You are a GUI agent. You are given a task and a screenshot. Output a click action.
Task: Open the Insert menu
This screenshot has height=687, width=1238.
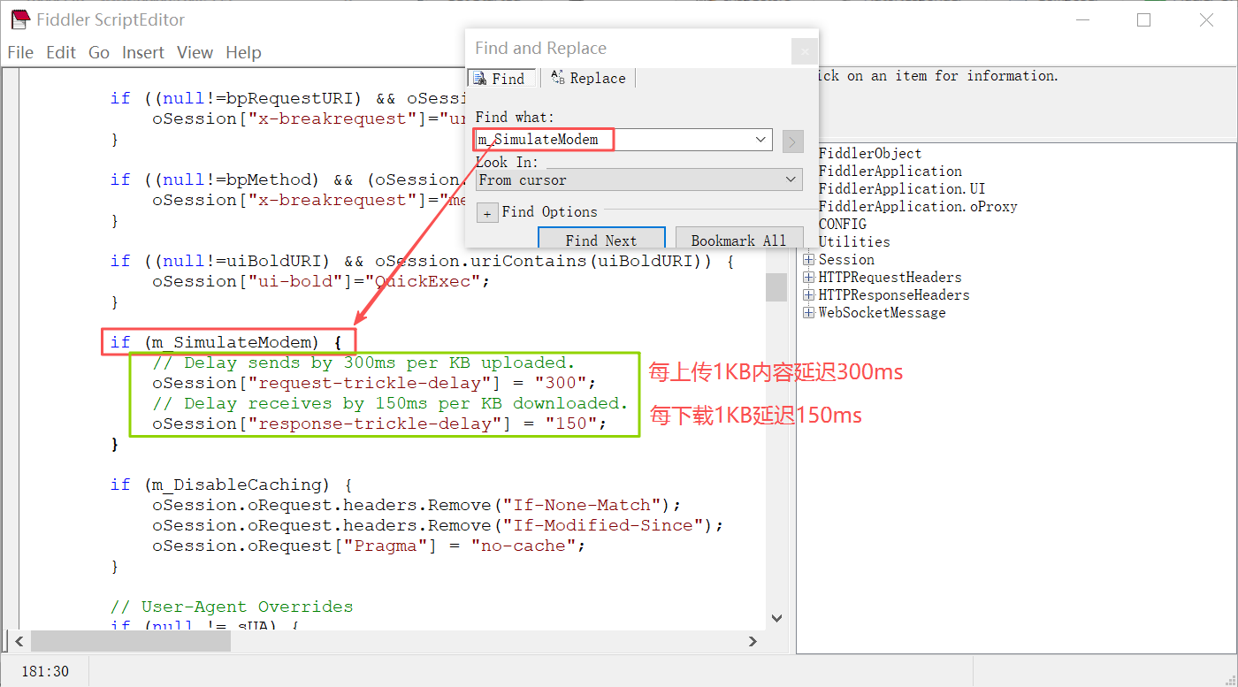[x=143, y=53]
